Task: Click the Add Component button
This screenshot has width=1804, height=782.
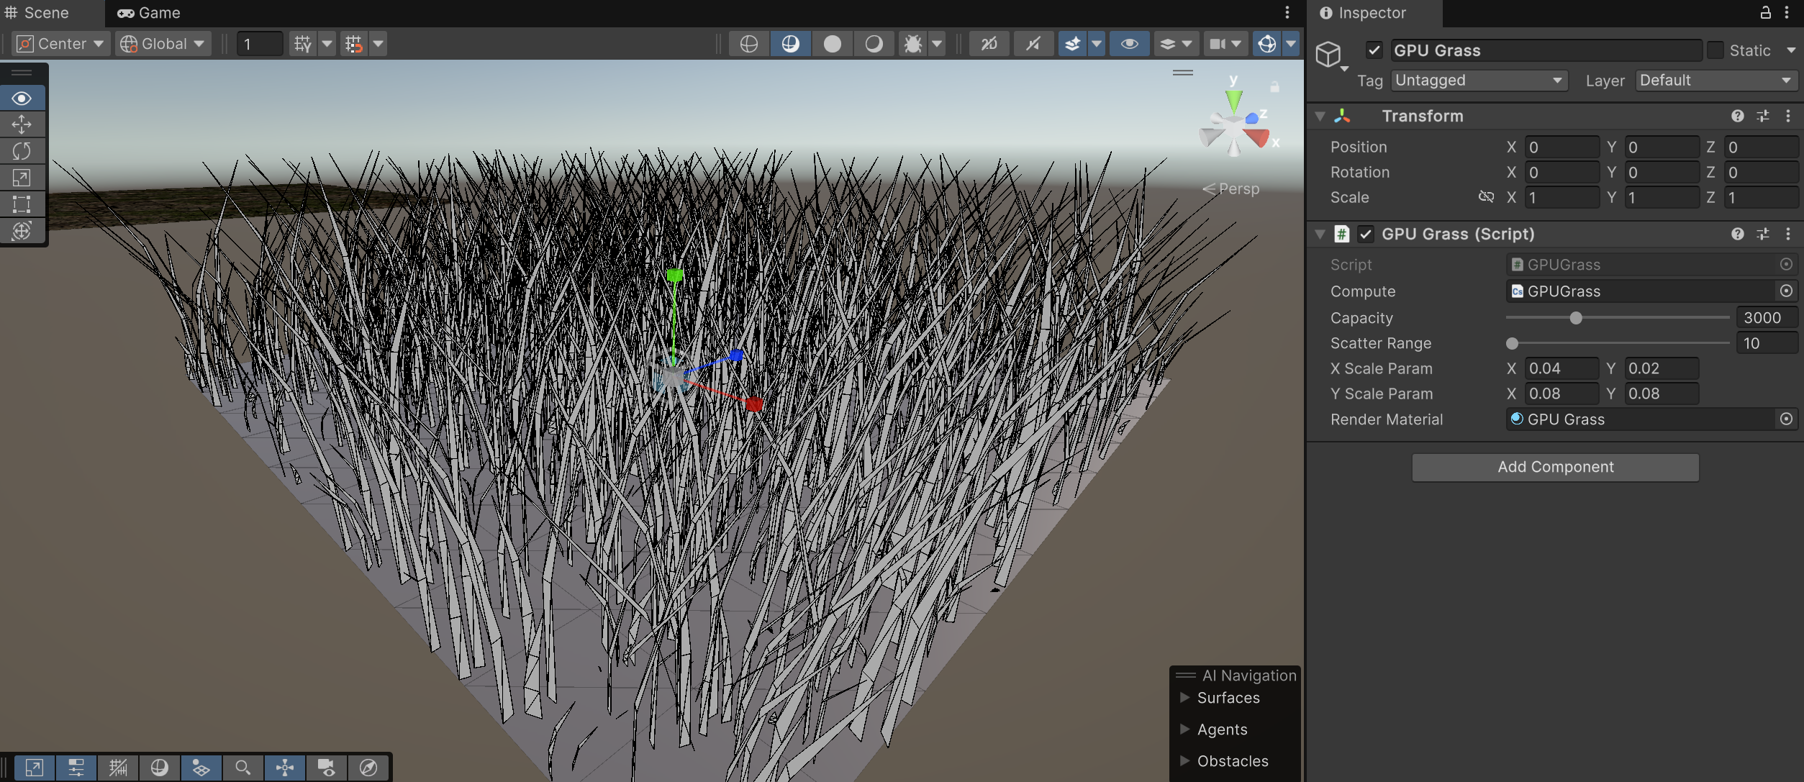Action: pos(1555,467)
